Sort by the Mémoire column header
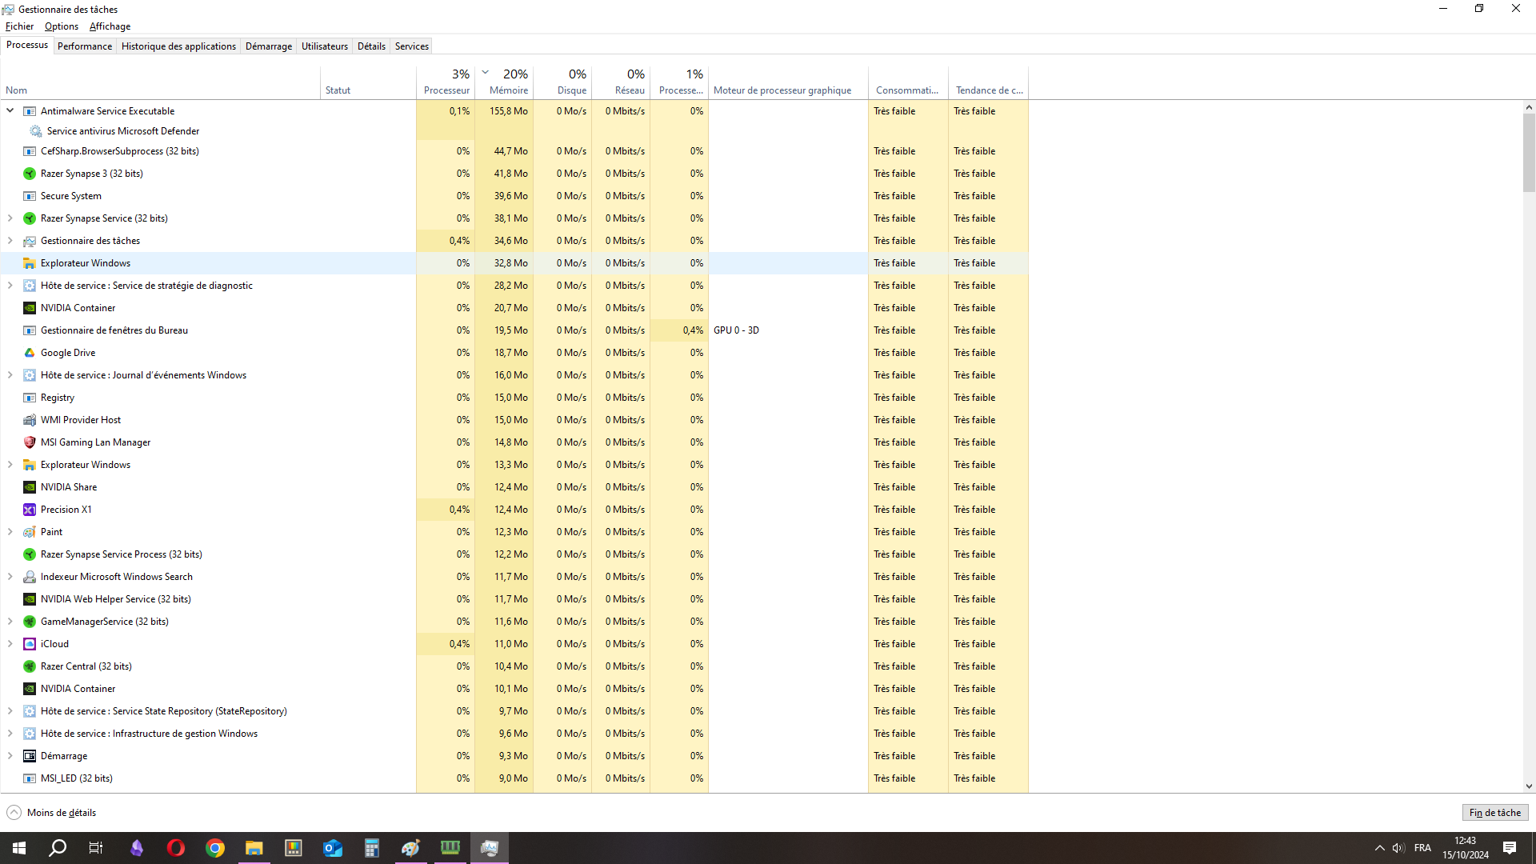The image size is (1536, 864). click(504, 82)
